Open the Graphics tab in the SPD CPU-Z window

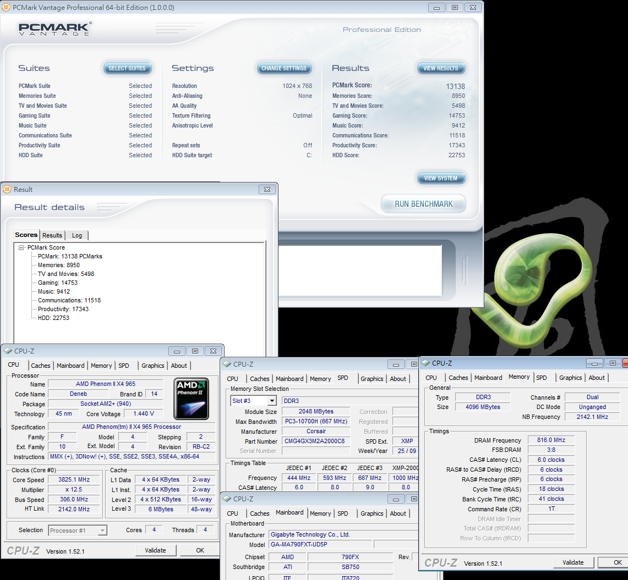[372, 379]
